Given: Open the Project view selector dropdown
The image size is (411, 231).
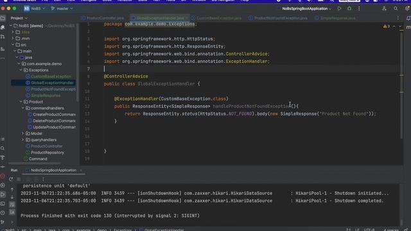Looking at the screenshot, I should point(19,18).
